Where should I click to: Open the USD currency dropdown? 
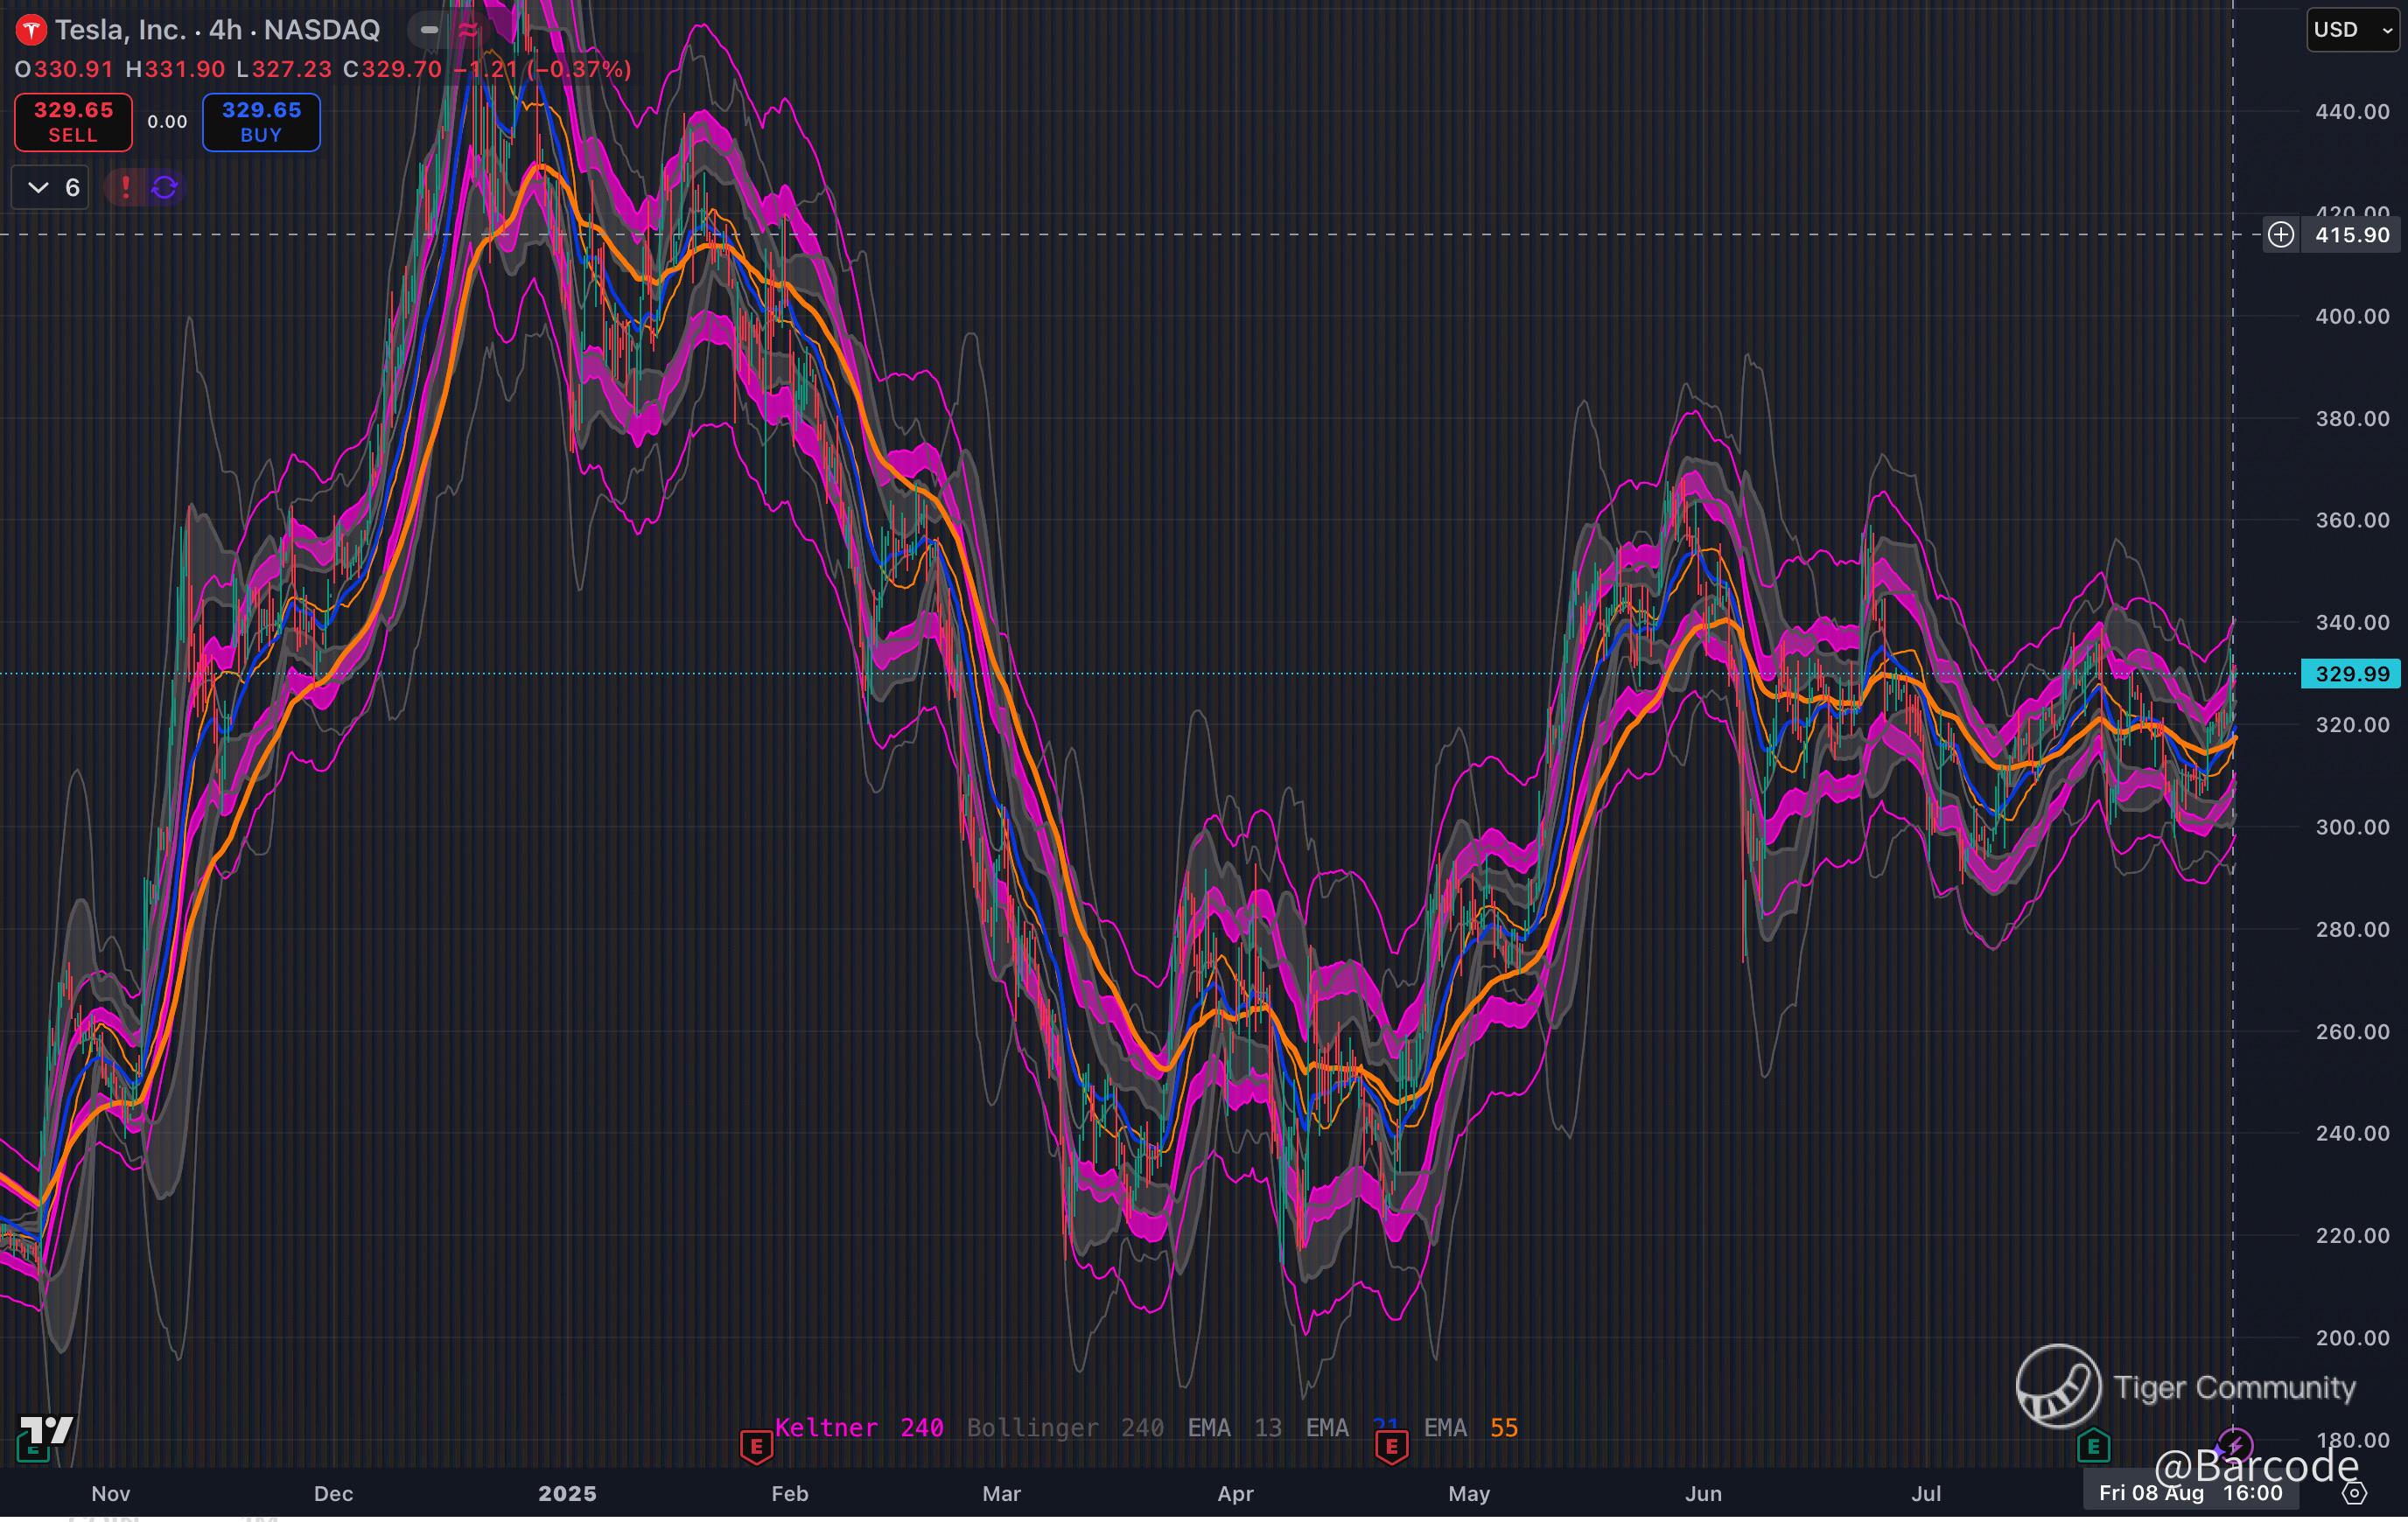pos(2352,30)
